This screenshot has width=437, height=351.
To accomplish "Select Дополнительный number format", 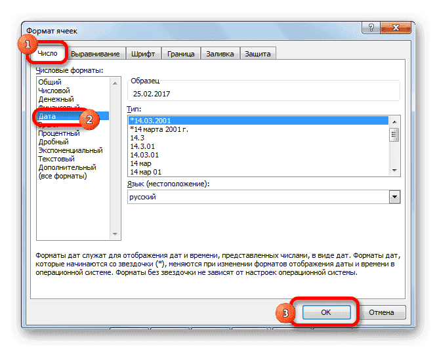I will tap(73, 167).
